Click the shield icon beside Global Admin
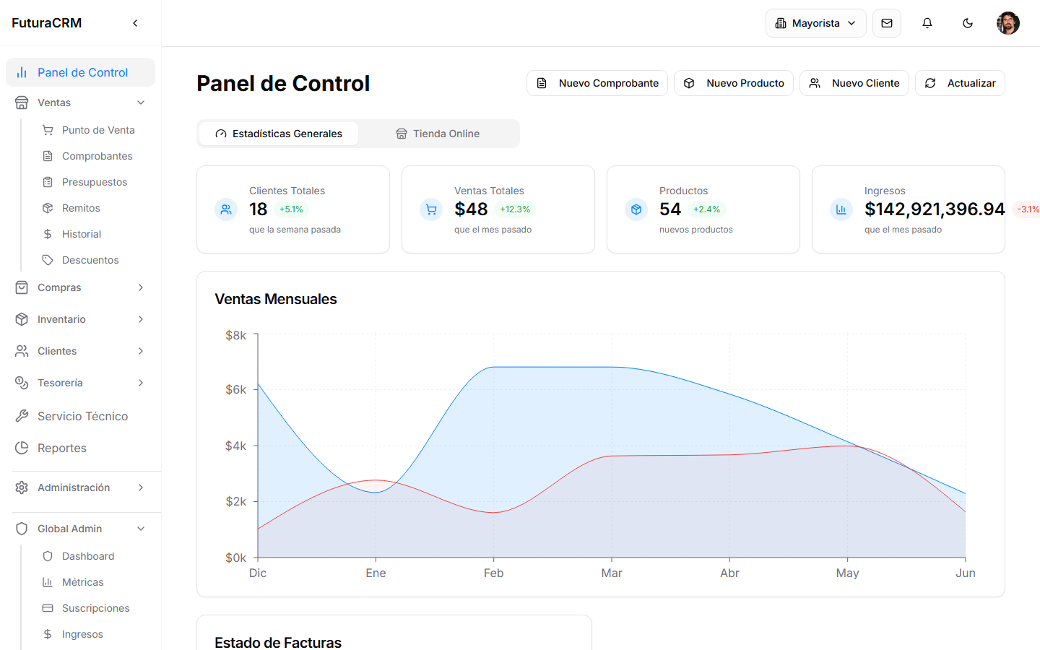The height and width of the screenshot is (650, 1040). coord(22,529)
